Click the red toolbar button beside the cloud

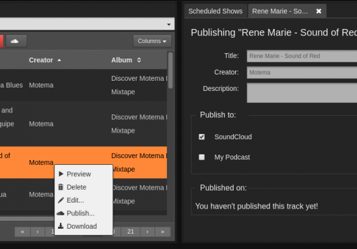[x=1, y=41]
